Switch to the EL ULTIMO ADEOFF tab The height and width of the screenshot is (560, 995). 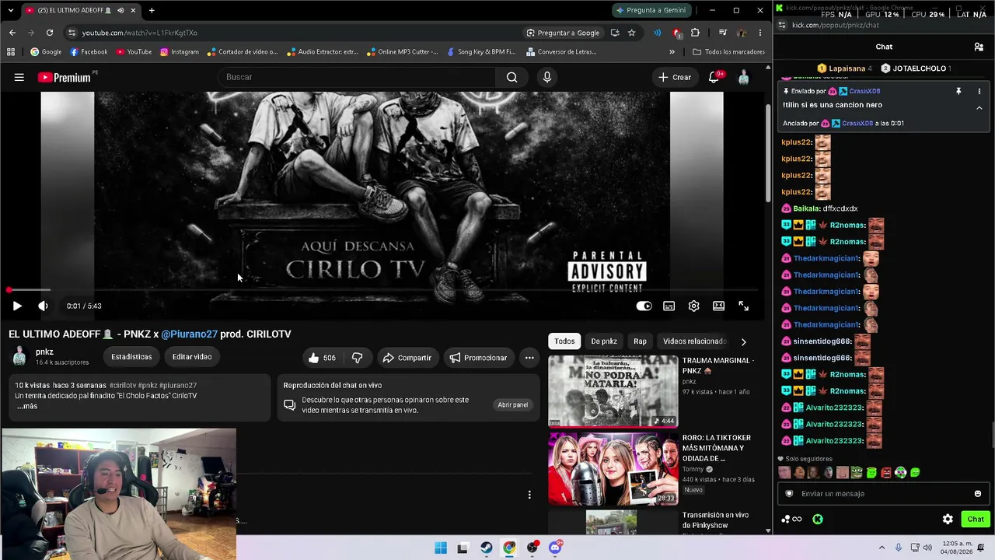click(x=81, y=11)
